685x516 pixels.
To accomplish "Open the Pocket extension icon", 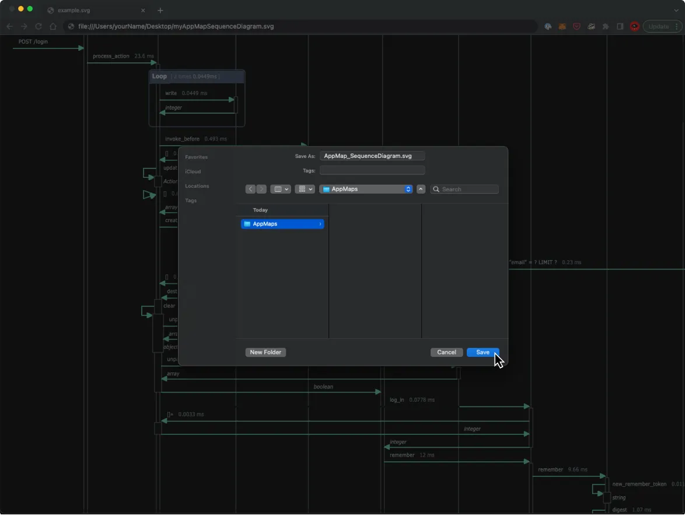I will (576, 26).
